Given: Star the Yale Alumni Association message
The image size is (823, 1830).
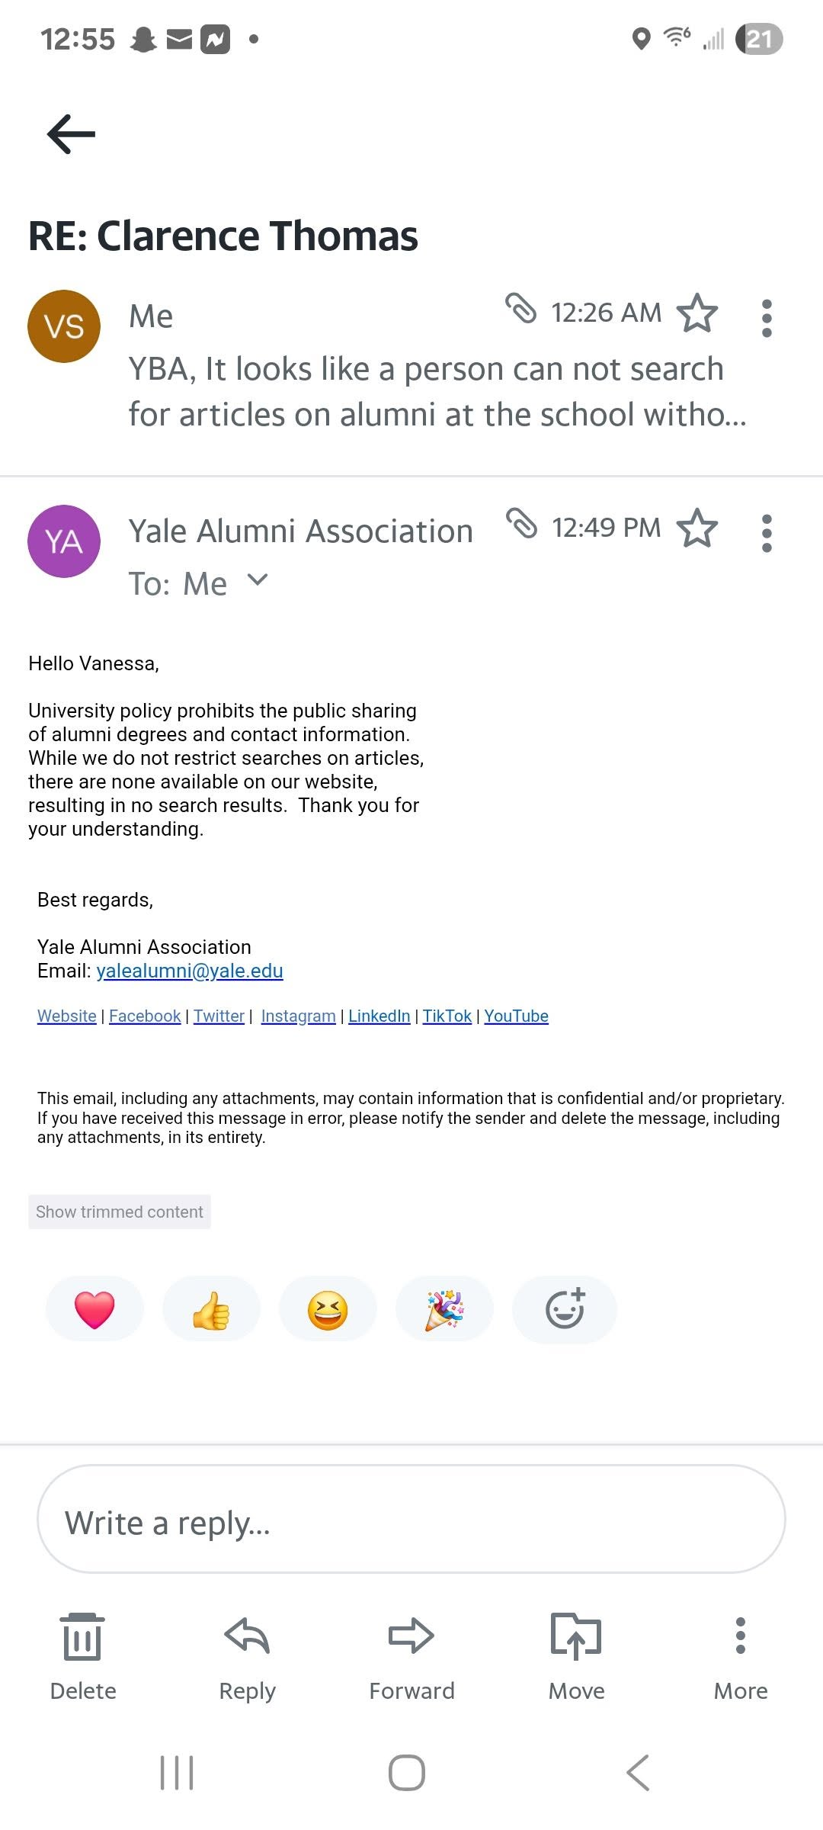Looking at the screenshot, I should coord(697,528).
